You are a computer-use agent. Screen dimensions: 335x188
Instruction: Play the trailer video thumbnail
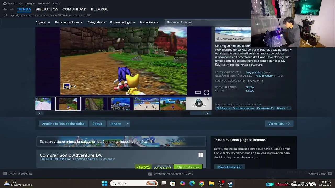[199, 104]
